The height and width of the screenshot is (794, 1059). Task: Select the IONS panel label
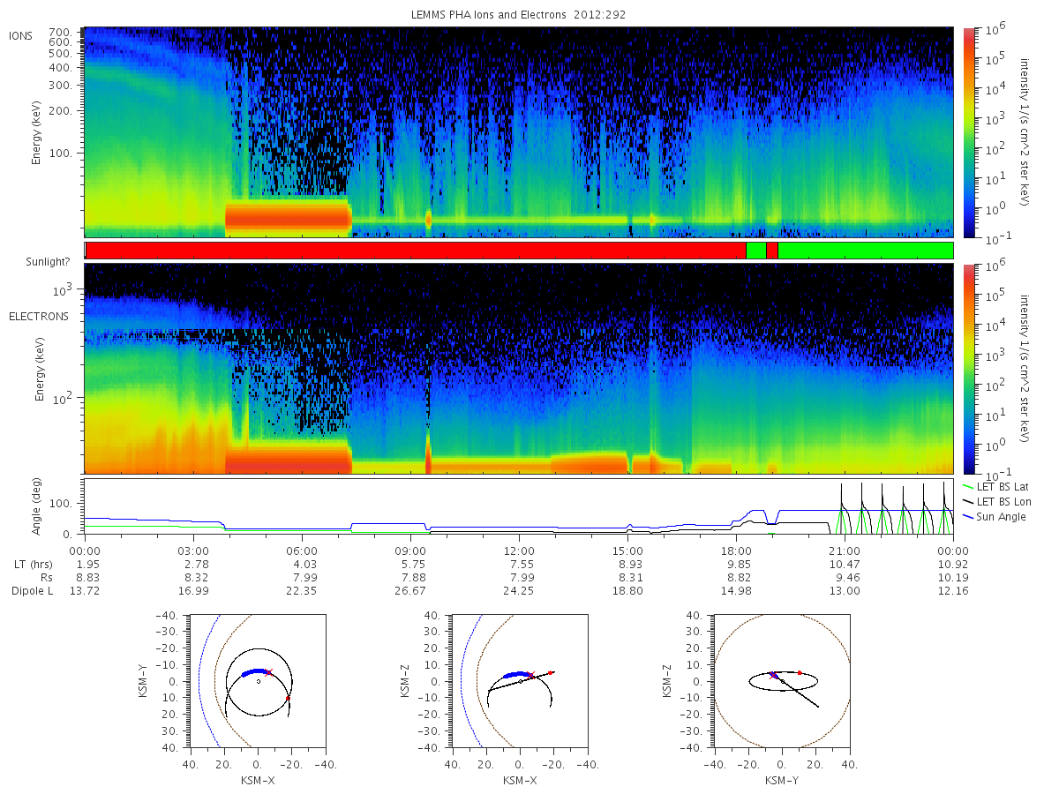(x=21, y=35)
